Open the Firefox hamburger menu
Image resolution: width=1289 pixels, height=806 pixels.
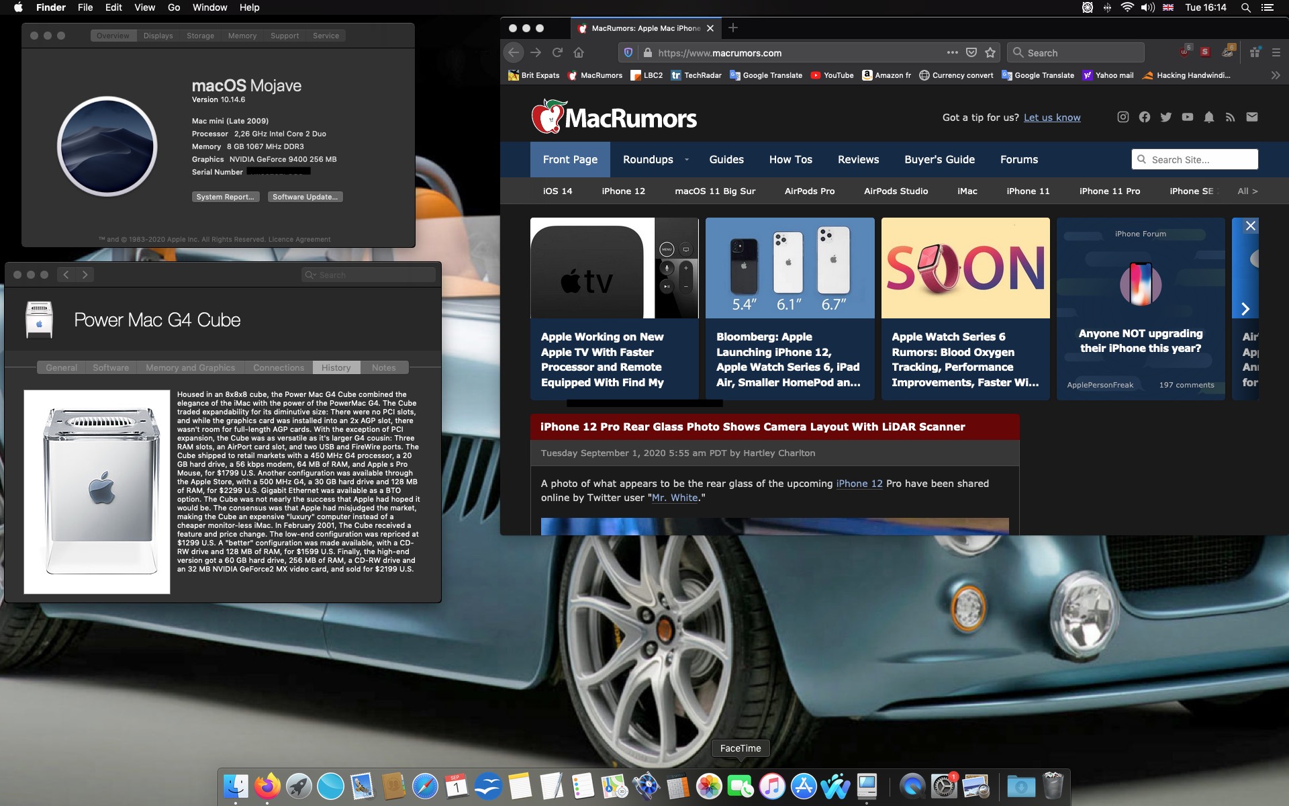[x=1276, y=52]
